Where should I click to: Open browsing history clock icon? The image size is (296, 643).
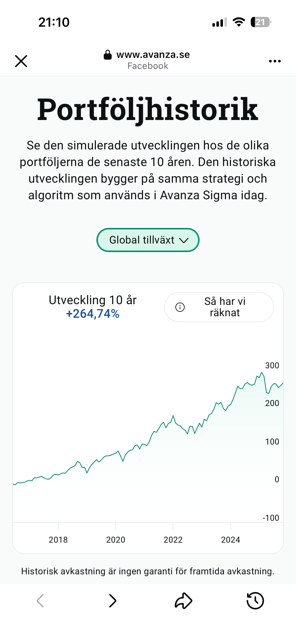click(x=255, y=601)
